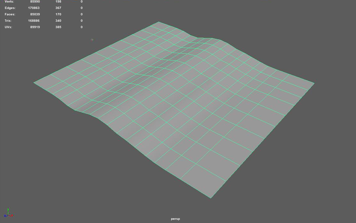Viewport: 356px width, 223px height.
Task: Click the total triangle count 168886
Action: click(34, 20)
